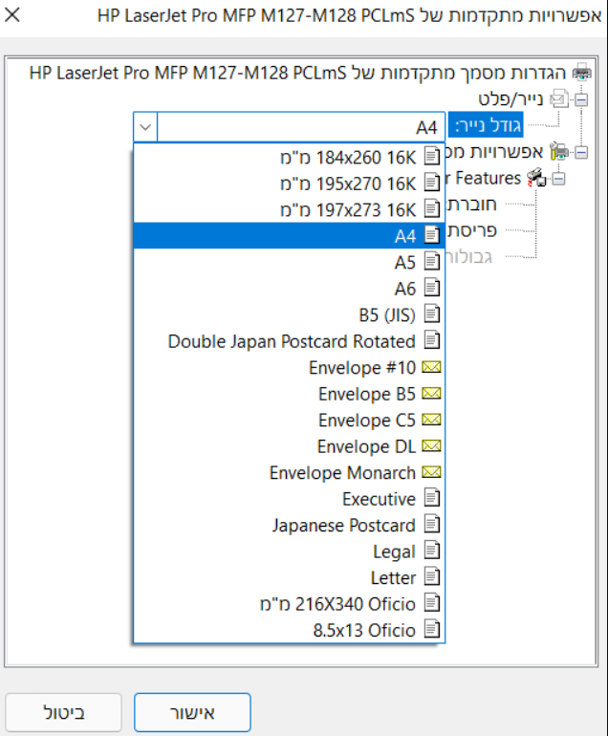Click the page icon beside 8.5x13 Oficio
Viewport: 608px width, 736px height.
click(x=432, y=629)
